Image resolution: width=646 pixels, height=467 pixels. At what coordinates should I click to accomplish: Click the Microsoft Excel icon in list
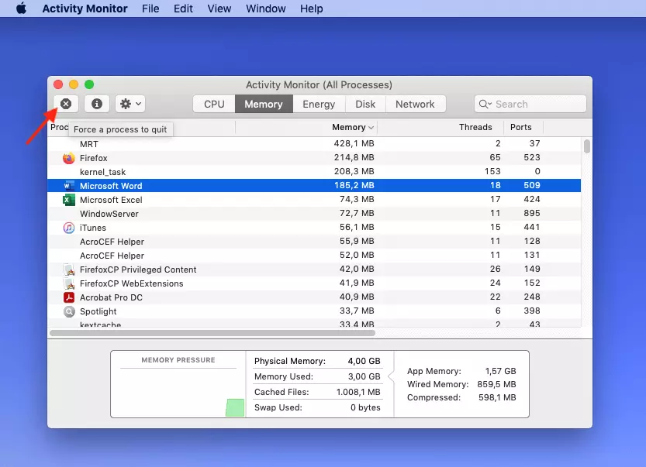click(x=69, y=200)
